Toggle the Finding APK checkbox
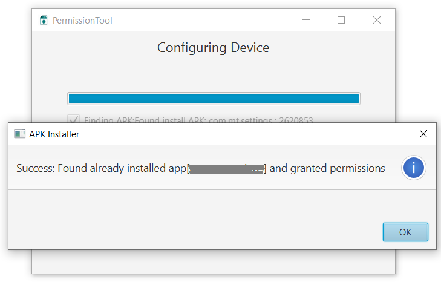This screenshot has width=441, height=282. (x=73, y=119)
